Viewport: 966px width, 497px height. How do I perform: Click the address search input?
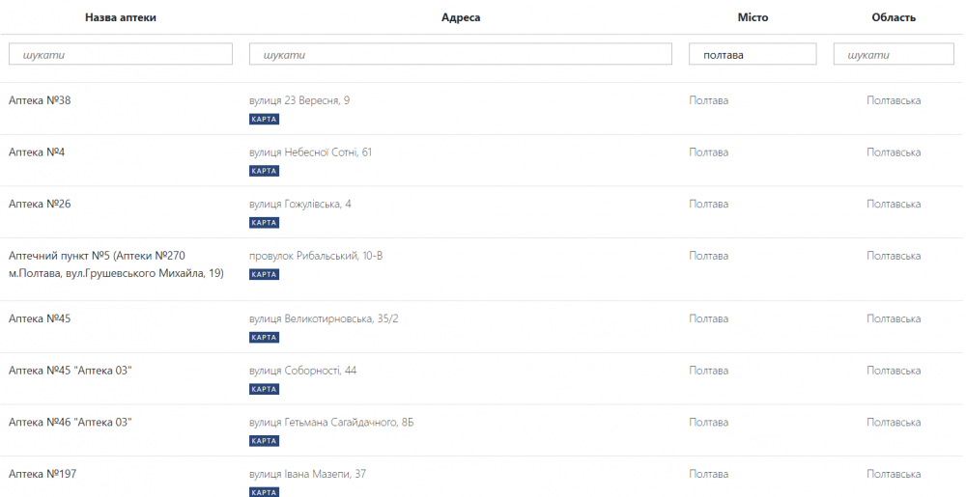[x=460, y=54]
